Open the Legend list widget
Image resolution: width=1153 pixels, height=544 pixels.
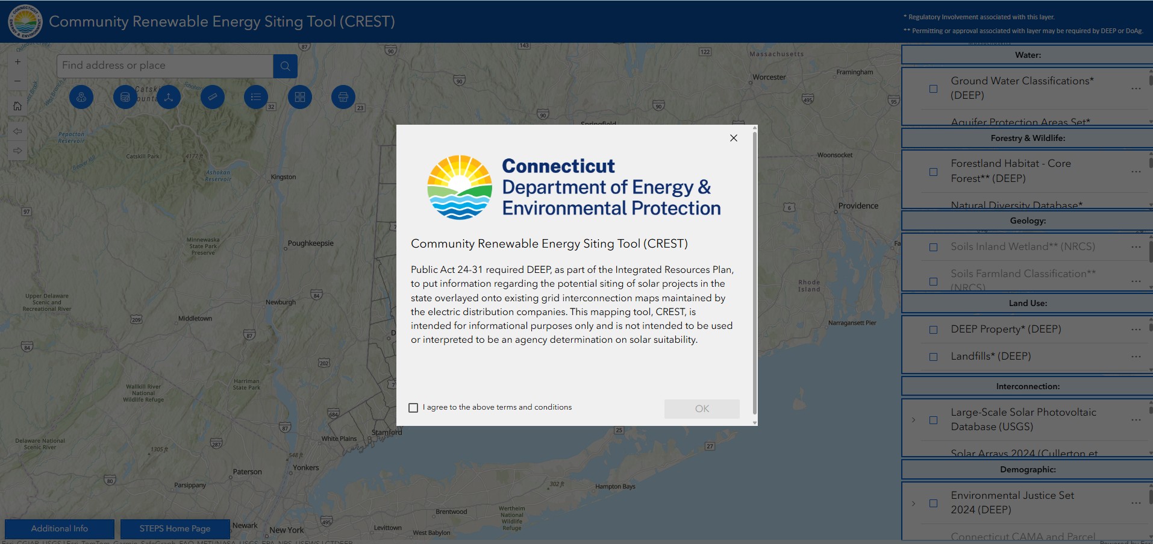(x=256, y=97)
